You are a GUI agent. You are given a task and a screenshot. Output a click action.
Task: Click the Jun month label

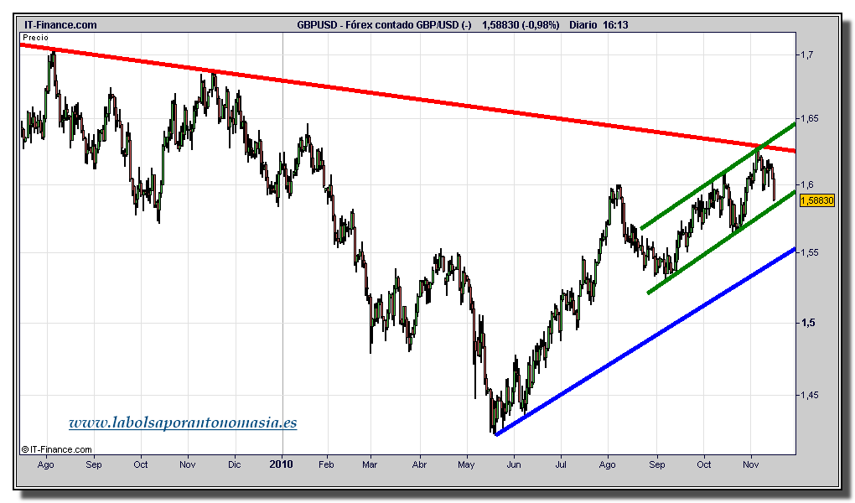click(514, 464)
